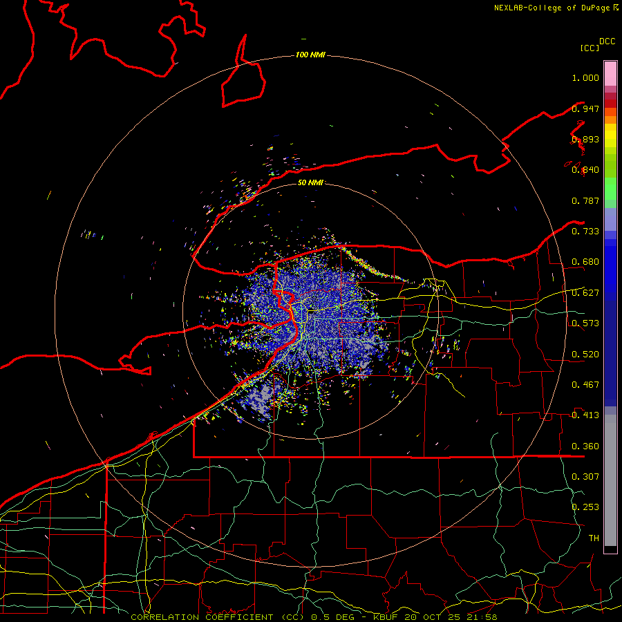Select the 0.787 scale label
This screenshot has width=622, height=622.
point(585,200)
